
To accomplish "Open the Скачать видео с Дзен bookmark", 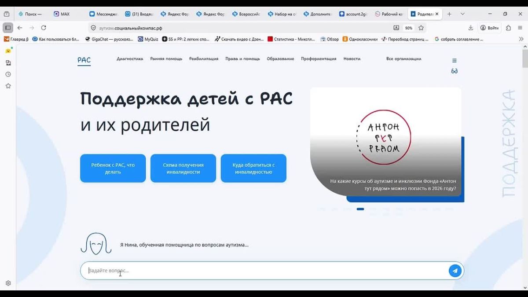I will point(239,39).
